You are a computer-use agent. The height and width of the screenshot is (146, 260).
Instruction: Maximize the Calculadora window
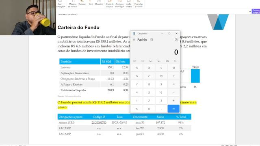[169, 34]
